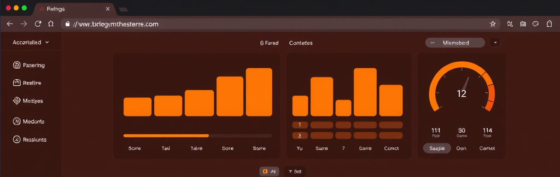Click the Mosiyes sidebar icon
Image resolution: width=560 pixels, height=177 pixels.
(17, 100)
